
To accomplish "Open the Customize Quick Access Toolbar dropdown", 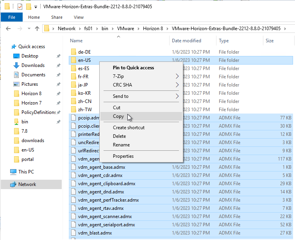I will pyautogui.click(x=36, y=7).
